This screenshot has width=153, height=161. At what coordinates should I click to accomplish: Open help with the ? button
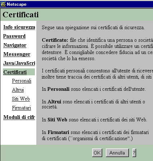(134, 153)
